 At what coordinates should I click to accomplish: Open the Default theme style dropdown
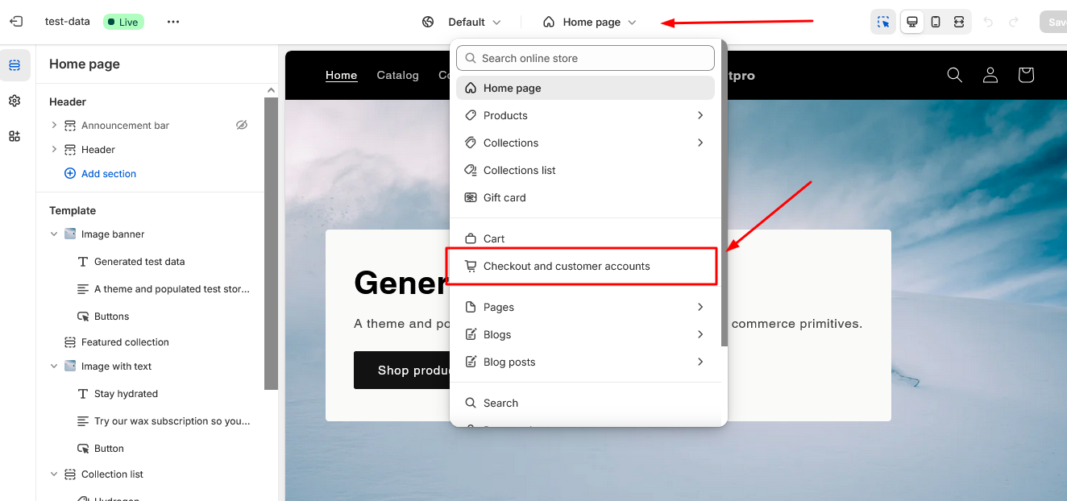(x=475, y=22)
